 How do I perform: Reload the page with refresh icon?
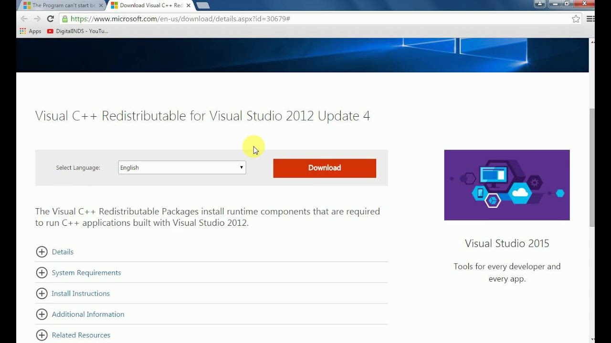[x=50, y=19]
